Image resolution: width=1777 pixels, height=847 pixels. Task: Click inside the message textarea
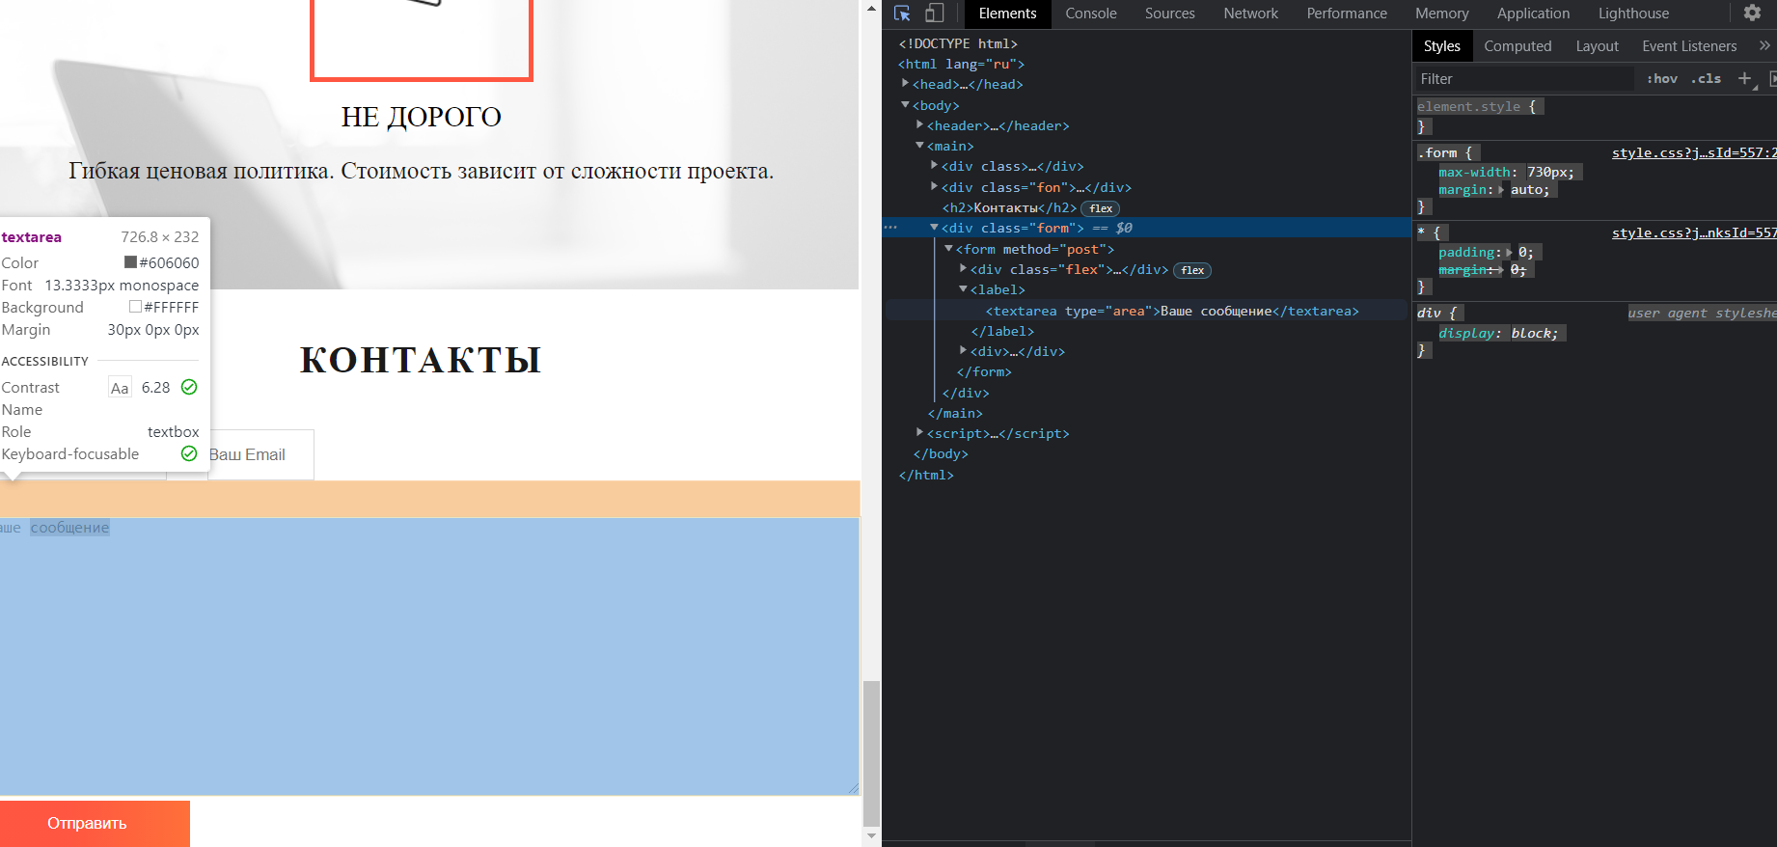coord(429,656)
